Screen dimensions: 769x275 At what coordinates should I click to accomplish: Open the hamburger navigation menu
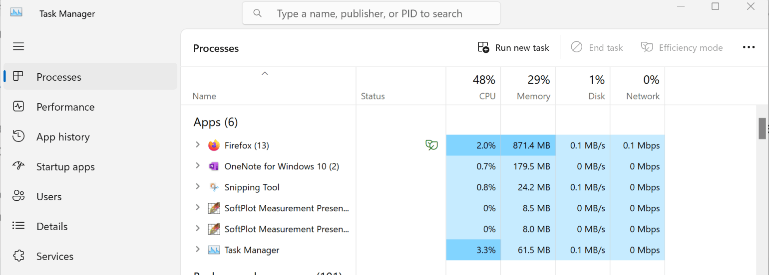coord(18,46)
